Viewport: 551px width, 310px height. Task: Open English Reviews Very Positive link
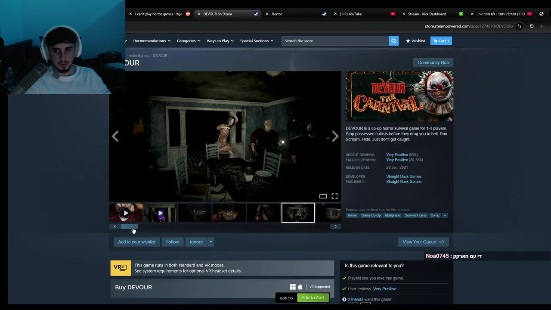coord(397,160)
